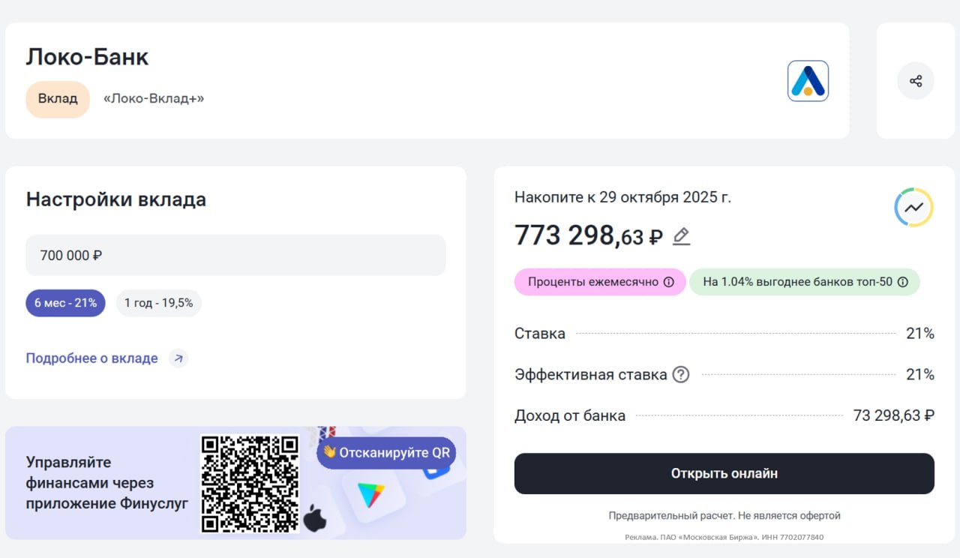Click info icon on 'выгоднее банков топ-50' badge
The image size is (960, 558).
point(903,282)
